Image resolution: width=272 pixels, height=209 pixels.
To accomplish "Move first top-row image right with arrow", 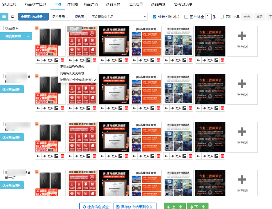I will 44,60.
